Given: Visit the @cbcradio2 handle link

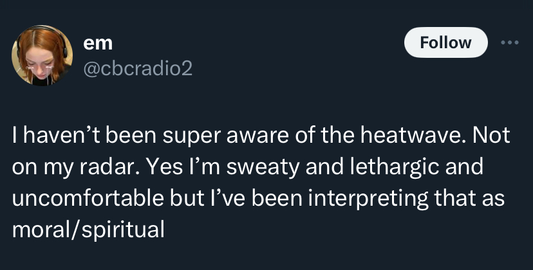Looking at the screenshot, I should 138,68.
